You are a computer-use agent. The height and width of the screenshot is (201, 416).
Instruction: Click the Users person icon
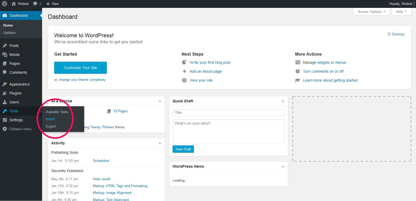click(5, 102)
